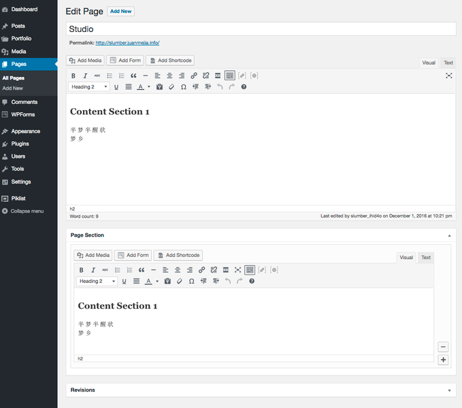Toggle underline in Page Section editor
The image size is (462, 408).
click(125, 281)
